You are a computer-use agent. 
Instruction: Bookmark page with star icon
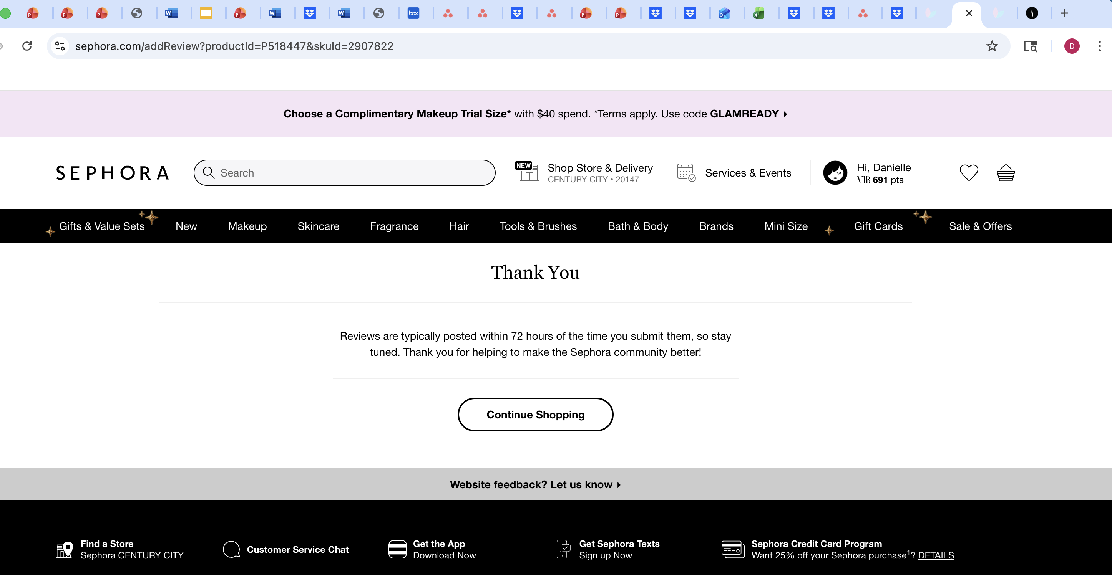click(x=992, y=46)
